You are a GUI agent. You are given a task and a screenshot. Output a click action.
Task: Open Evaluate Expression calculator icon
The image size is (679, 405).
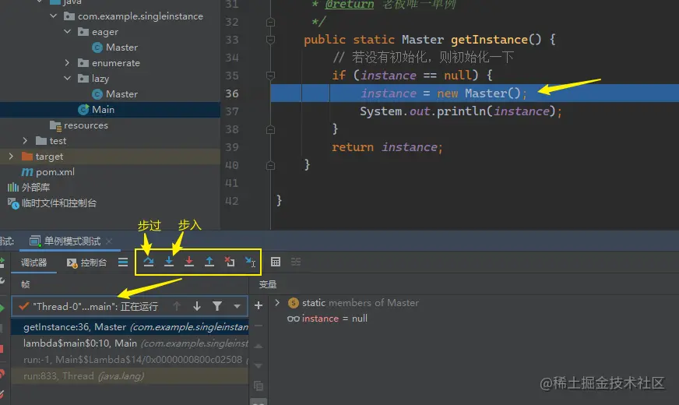tap(276, 262)
